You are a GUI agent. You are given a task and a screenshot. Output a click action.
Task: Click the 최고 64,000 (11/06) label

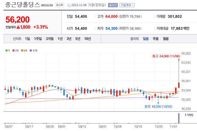[166, 56]
